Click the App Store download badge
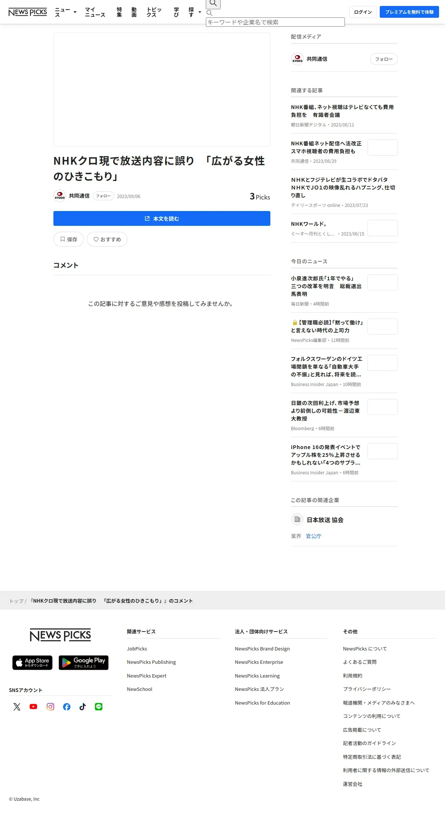The image size is (445, 814). (x=33, y=662)
